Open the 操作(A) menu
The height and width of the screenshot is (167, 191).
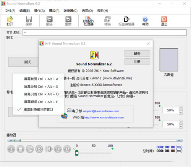39,11
